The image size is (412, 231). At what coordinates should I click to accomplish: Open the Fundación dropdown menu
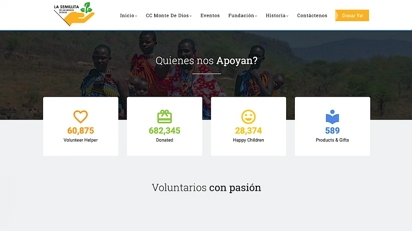[243, 16]
